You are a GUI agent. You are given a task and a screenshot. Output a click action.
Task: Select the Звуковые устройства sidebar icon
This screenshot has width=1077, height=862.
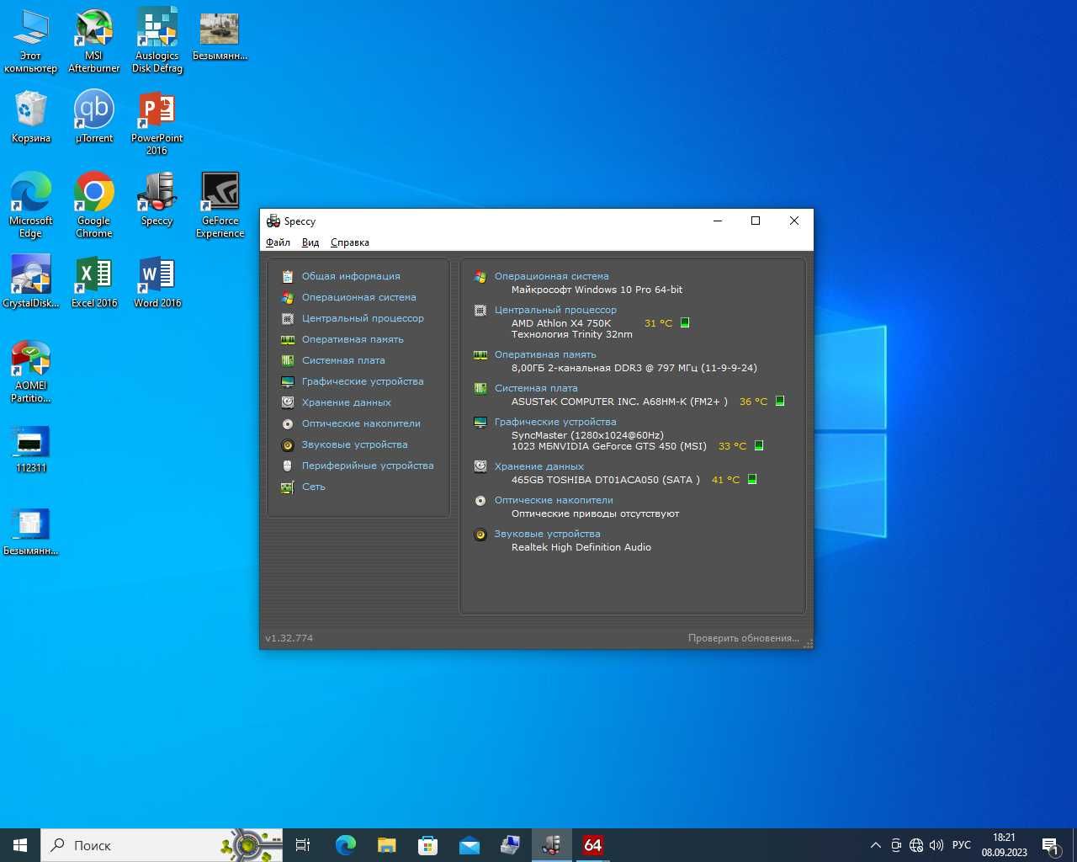[288, 444]
